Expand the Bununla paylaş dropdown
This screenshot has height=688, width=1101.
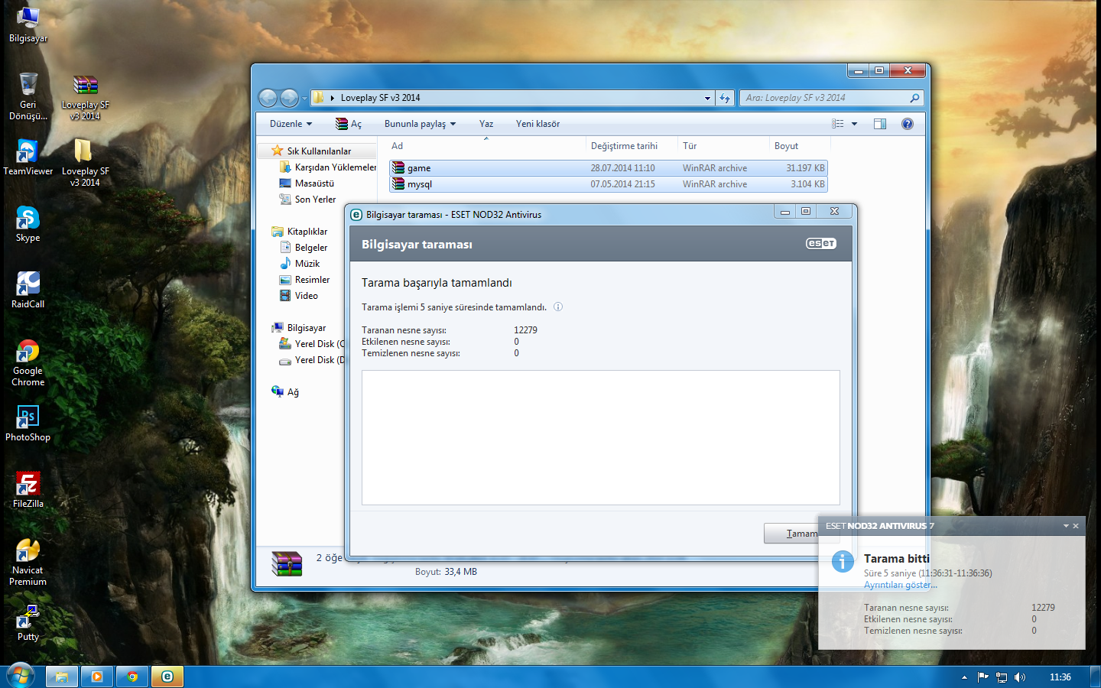(420, 124)
